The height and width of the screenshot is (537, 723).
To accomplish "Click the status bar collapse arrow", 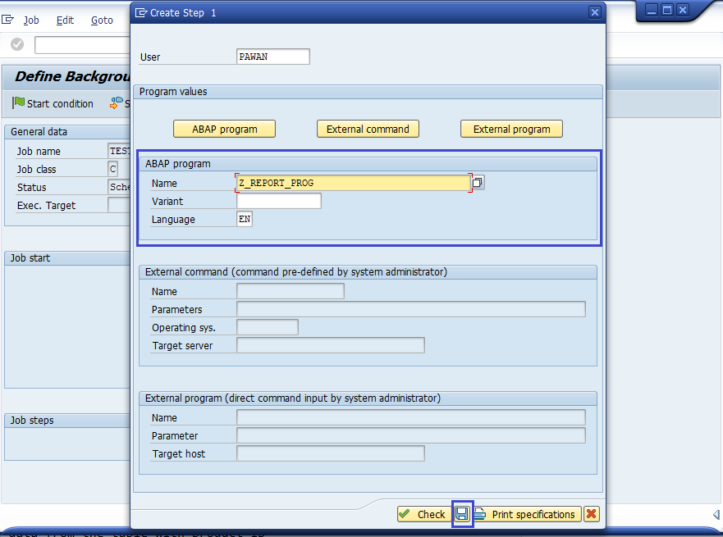I will point(716,514).
